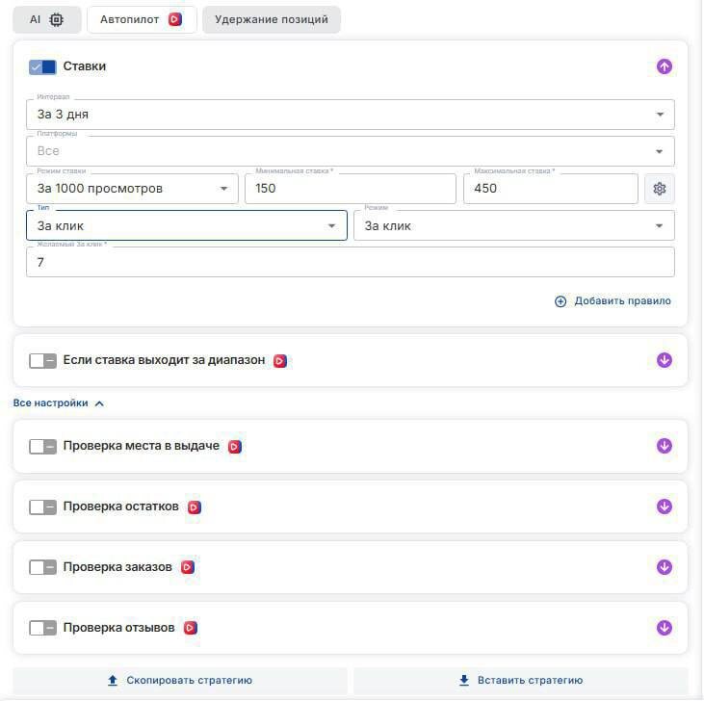This screenshot has width=704, height=701.
Task: Expand the Проверка отзывов section arrow
Action: [x=664, y=628]
